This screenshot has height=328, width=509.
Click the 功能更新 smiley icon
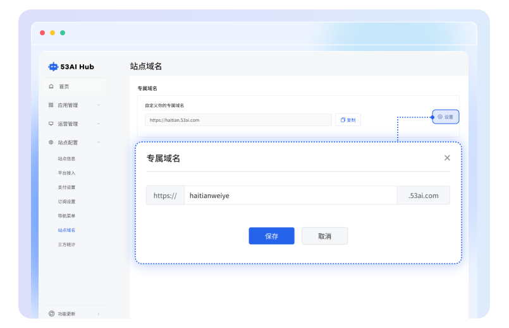[51, 313]
